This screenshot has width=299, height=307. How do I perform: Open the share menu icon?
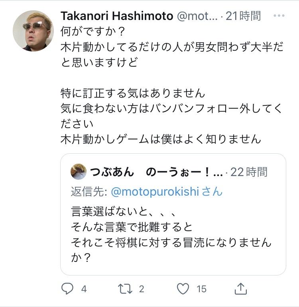pyautogui.click(x=241, y=288)
